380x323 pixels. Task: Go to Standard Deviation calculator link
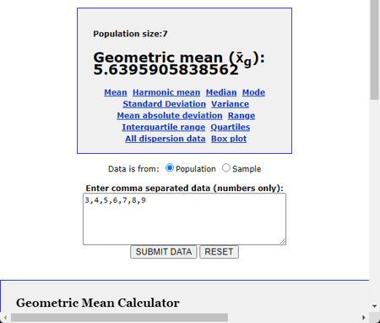pyautogui.click(x=165, y=104)
